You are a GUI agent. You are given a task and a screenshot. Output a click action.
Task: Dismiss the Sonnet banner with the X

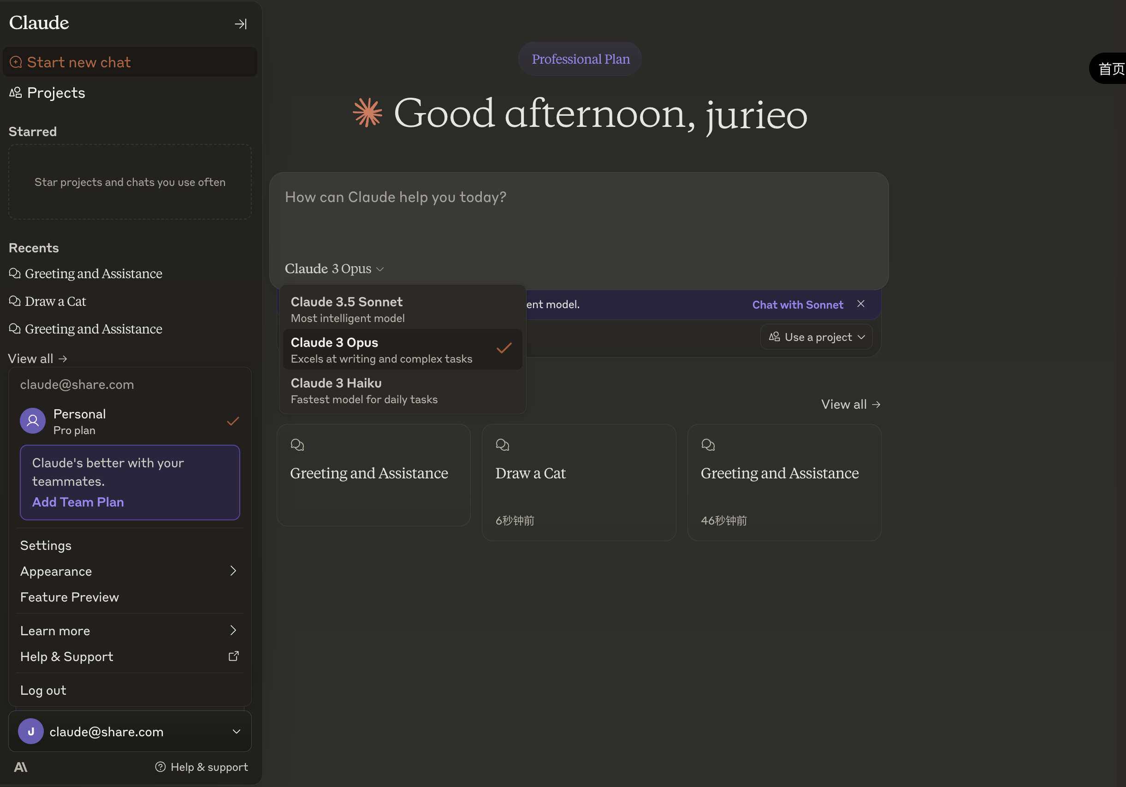point(861,304)
